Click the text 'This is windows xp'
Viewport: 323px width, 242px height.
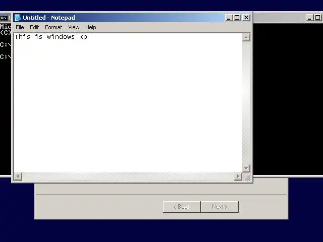coord(51,37)
